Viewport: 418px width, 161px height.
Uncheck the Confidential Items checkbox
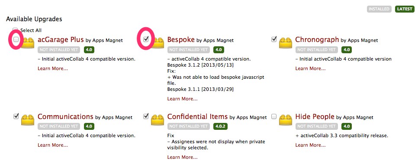(146, 116)
